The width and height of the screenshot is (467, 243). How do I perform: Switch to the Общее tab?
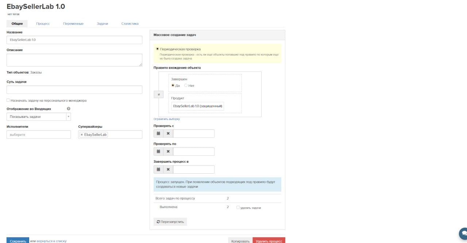17,23
